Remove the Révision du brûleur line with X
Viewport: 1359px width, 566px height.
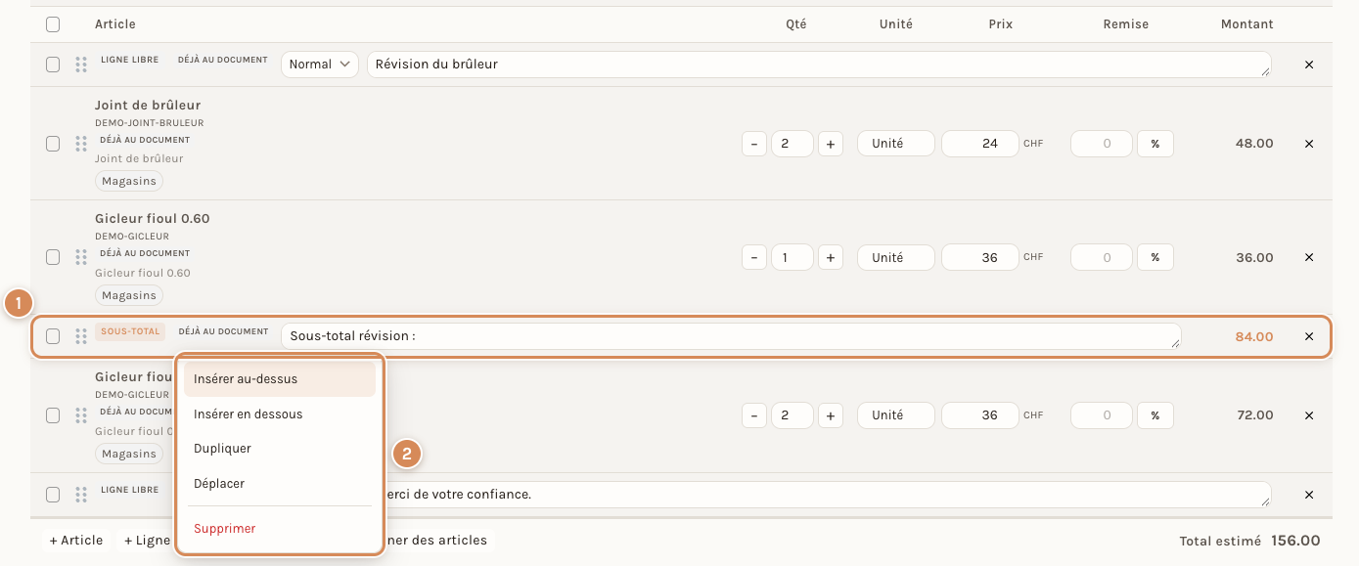tap(1309, 65)
